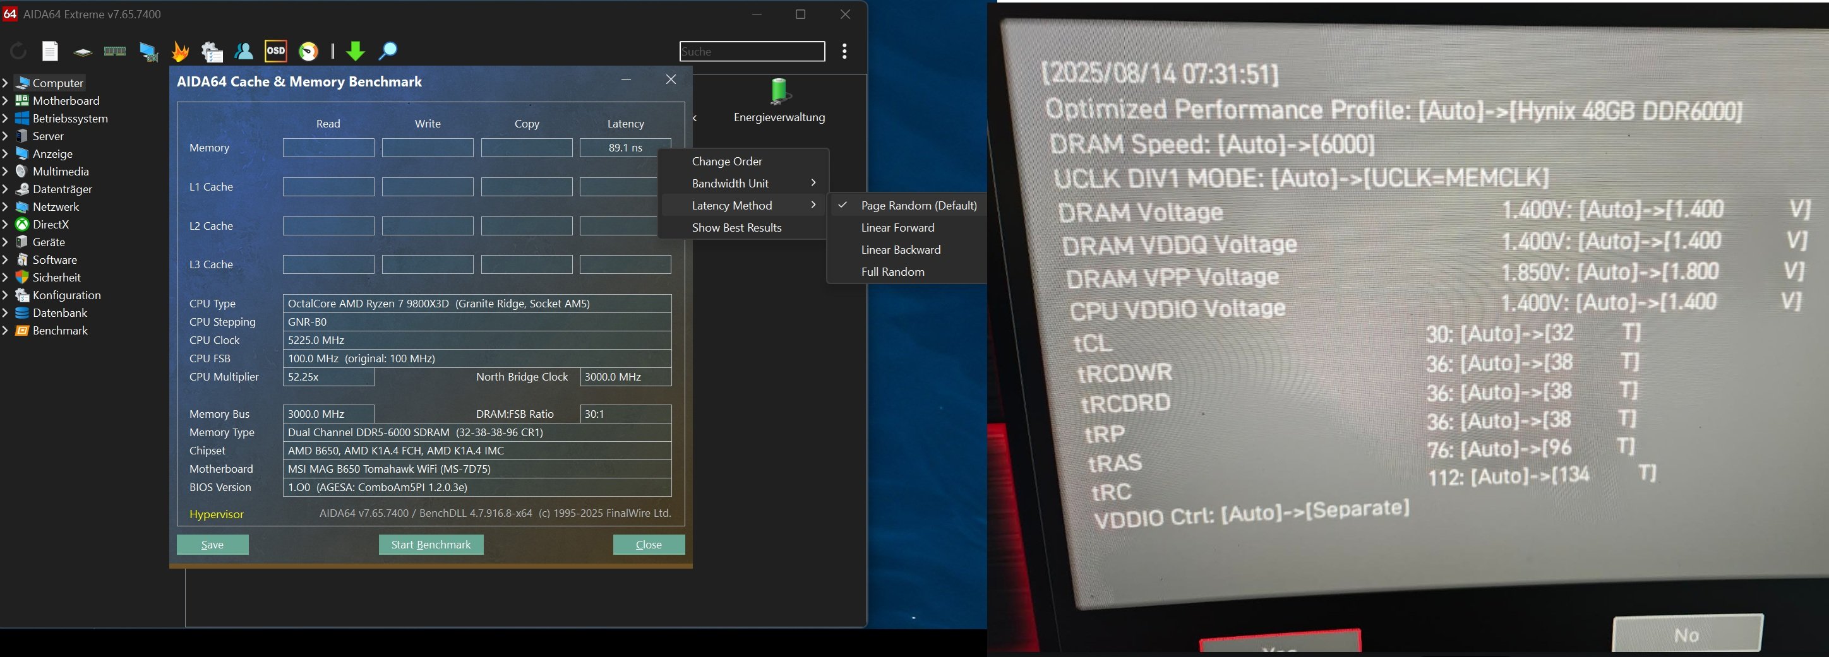Select the Sicherheit shield icon

[x=22, y=278]
